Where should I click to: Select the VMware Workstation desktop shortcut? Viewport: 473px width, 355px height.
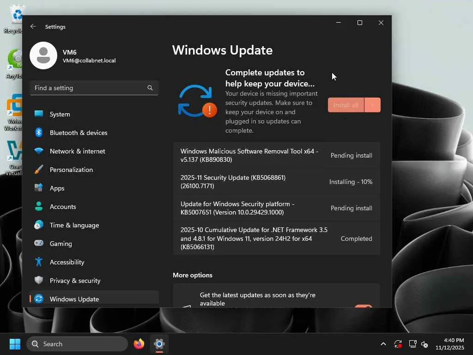coord(13,112)
